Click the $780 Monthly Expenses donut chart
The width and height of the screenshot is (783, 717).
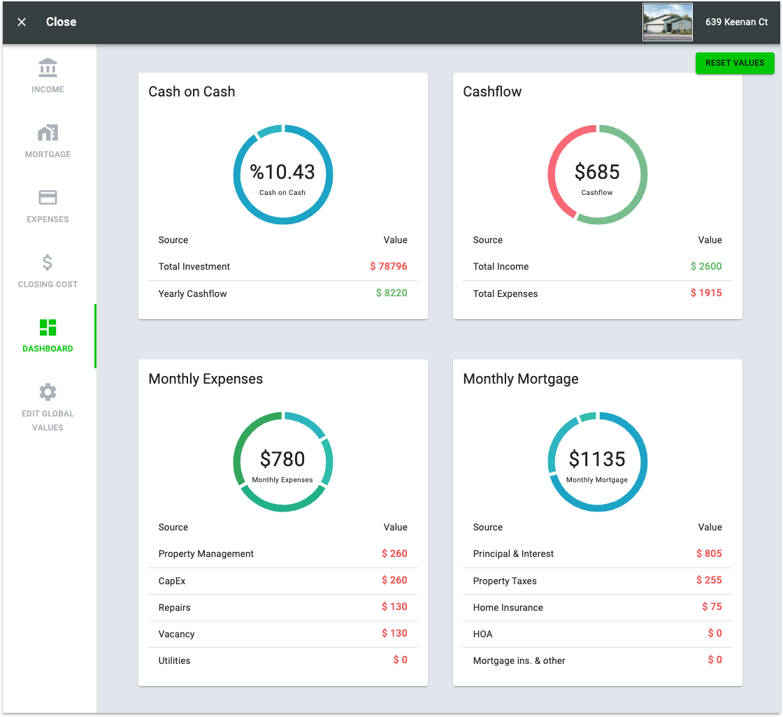click(283, 462)
